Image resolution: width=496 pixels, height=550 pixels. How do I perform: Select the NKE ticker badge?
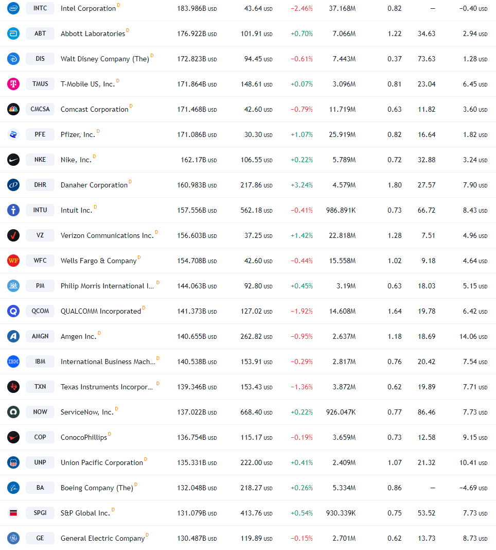(40, 160)
